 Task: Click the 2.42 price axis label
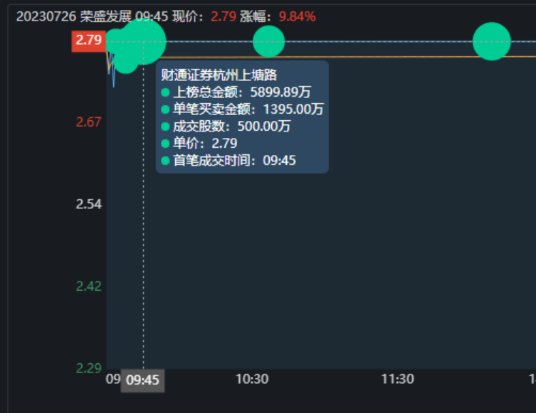point(89,286)
